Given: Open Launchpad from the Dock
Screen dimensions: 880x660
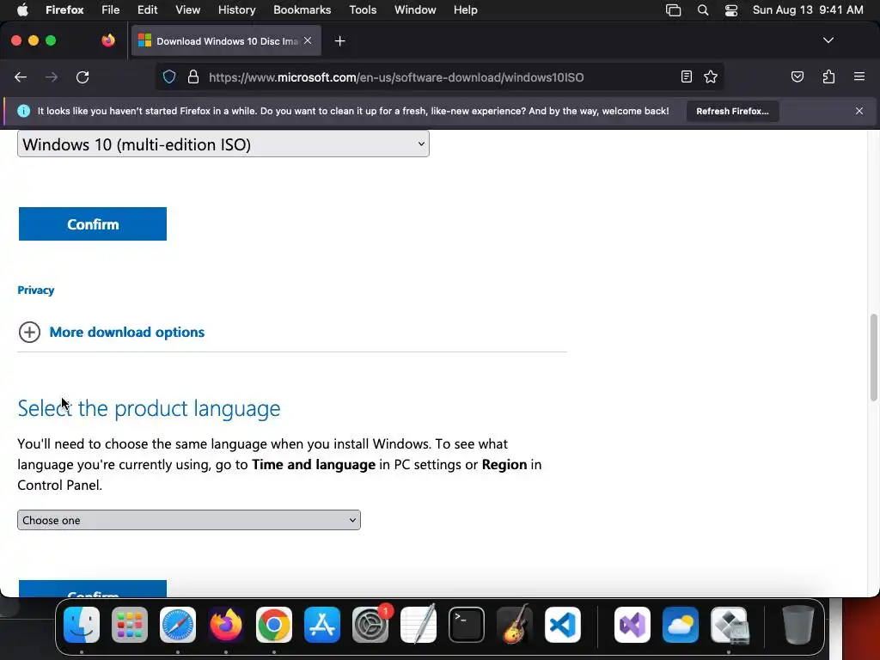Looking at the screenshot, I should click(x=130, y=624).
